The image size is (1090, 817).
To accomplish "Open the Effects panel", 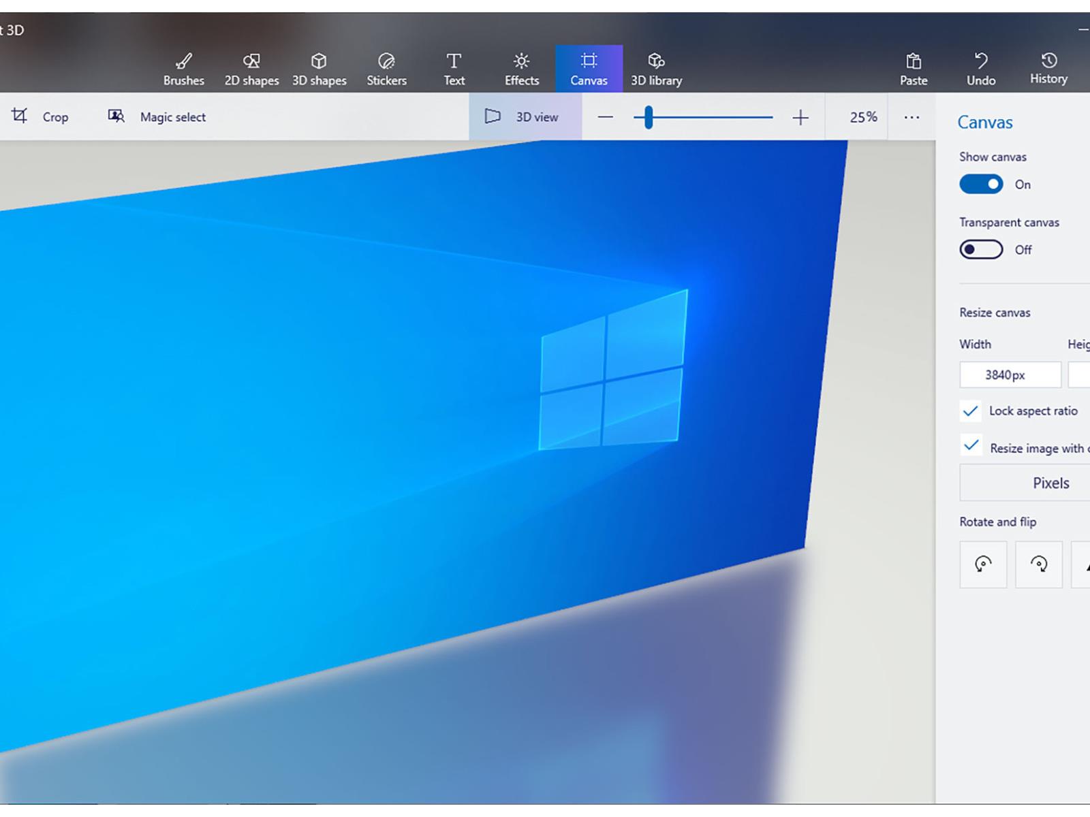I will tap(521, 69).
